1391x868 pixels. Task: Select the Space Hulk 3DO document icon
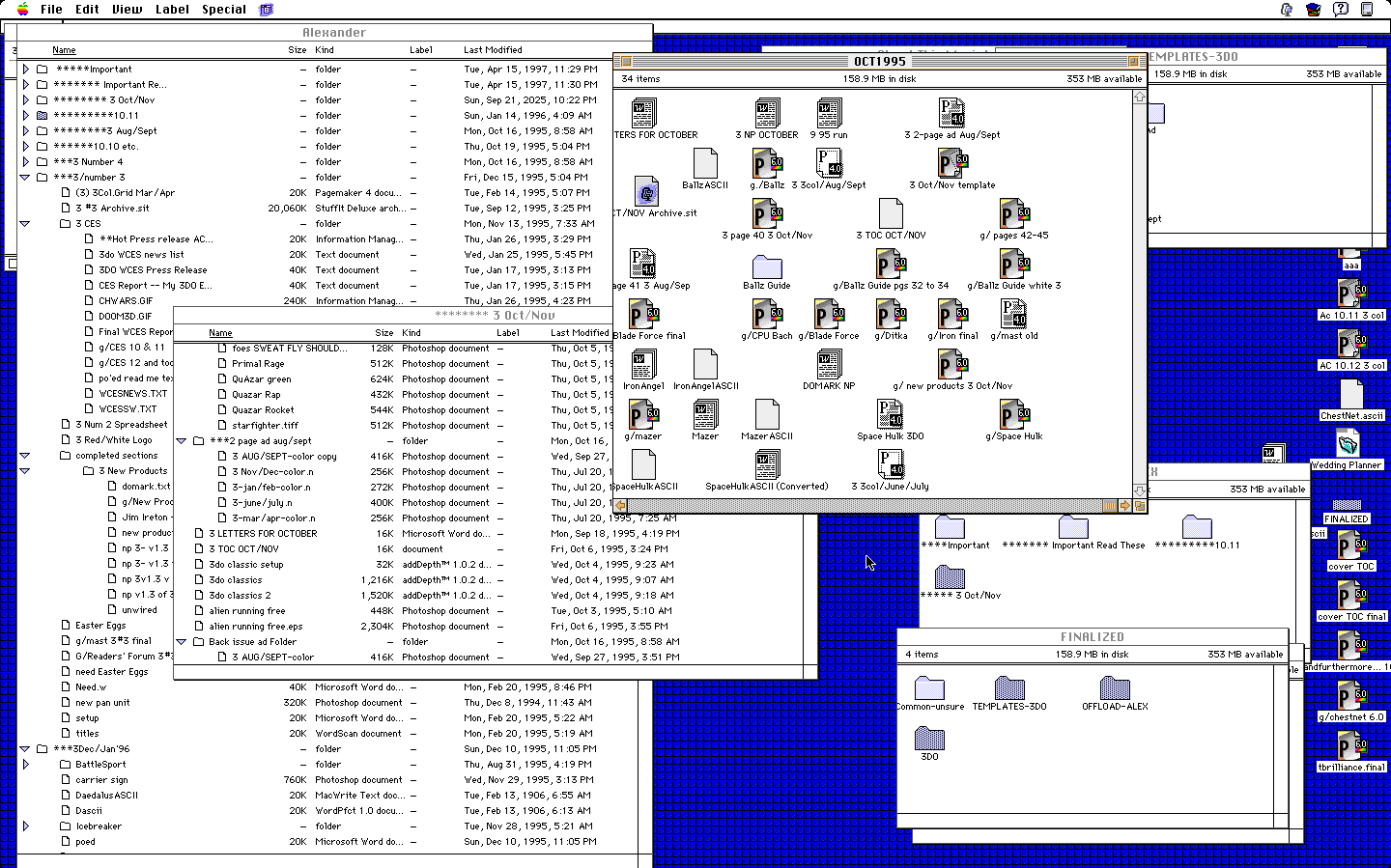(x=890, y=415)
